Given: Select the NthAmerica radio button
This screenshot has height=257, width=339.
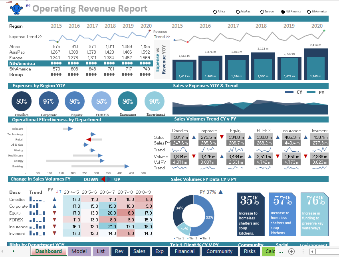Looking at the screenshot, I should coord(283,12).
